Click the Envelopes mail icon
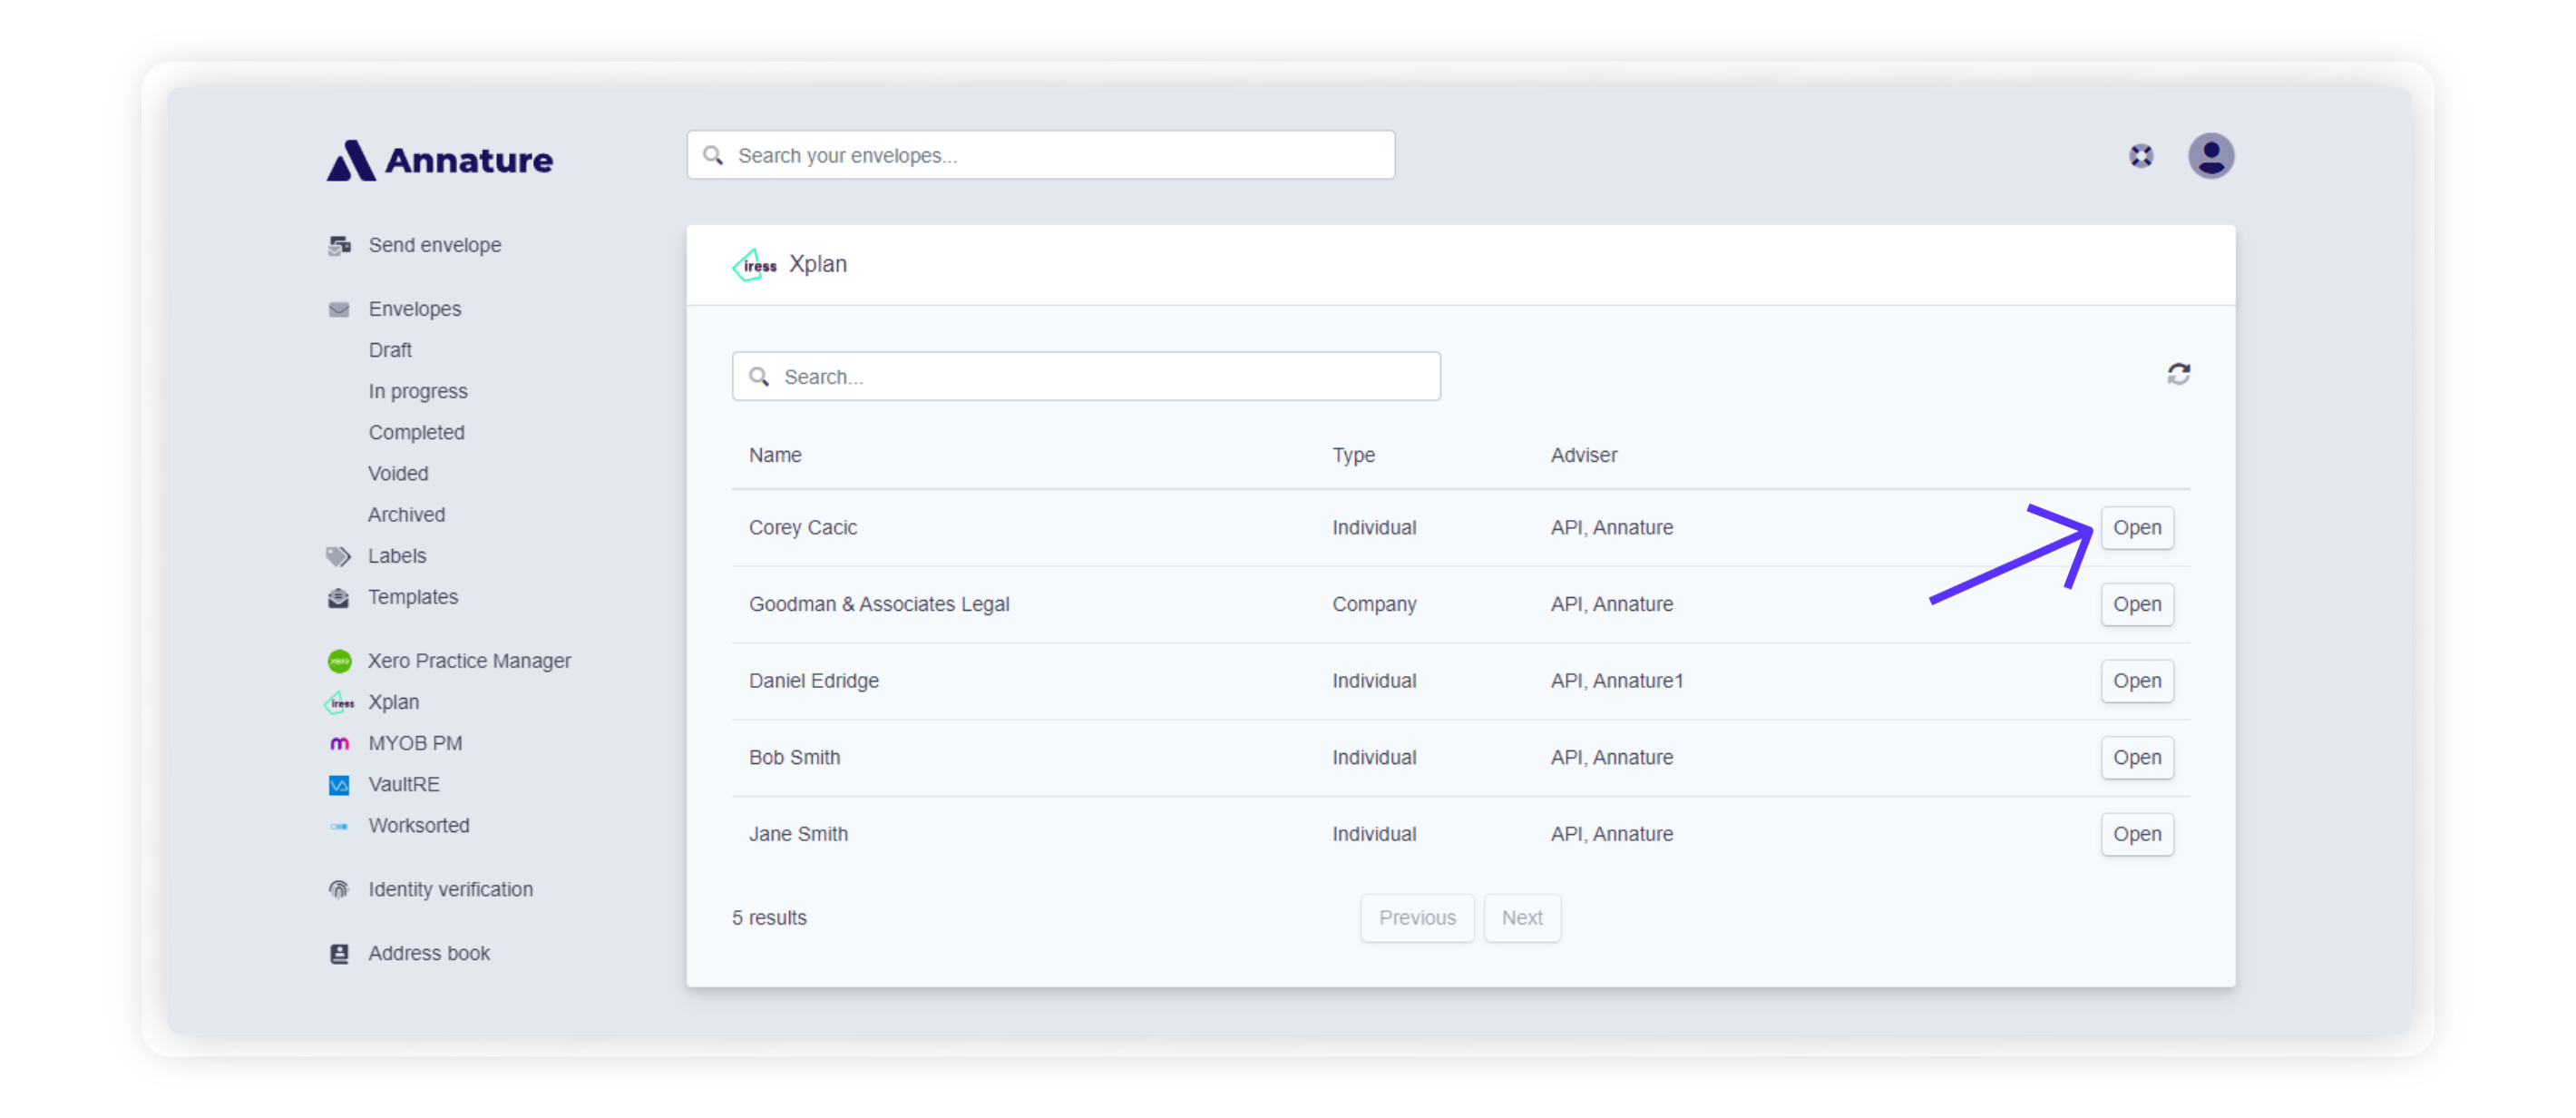Viewport: 2576px width, 1118px height. 339,309
